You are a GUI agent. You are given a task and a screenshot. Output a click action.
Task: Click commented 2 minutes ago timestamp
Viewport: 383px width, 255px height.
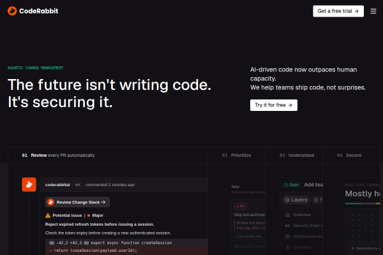click(110, 185)
